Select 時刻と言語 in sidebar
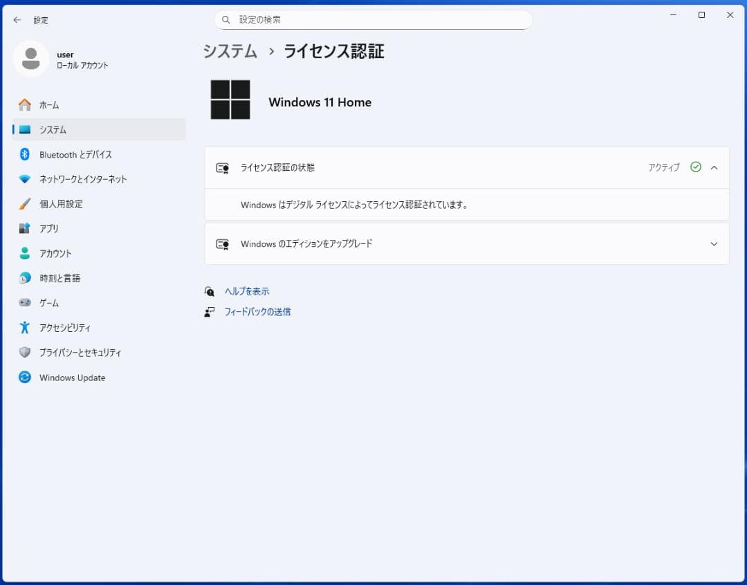This screenshot has width=747, height=585. (62, 278)
